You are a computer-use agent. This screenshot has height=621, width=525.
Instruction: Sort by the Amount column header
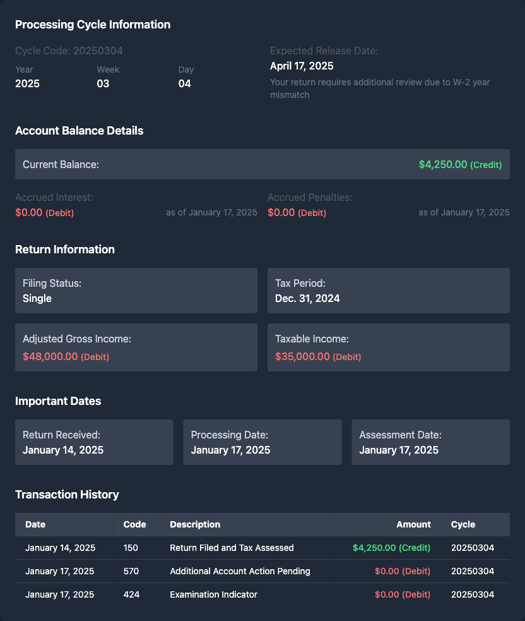pos(413,524)
